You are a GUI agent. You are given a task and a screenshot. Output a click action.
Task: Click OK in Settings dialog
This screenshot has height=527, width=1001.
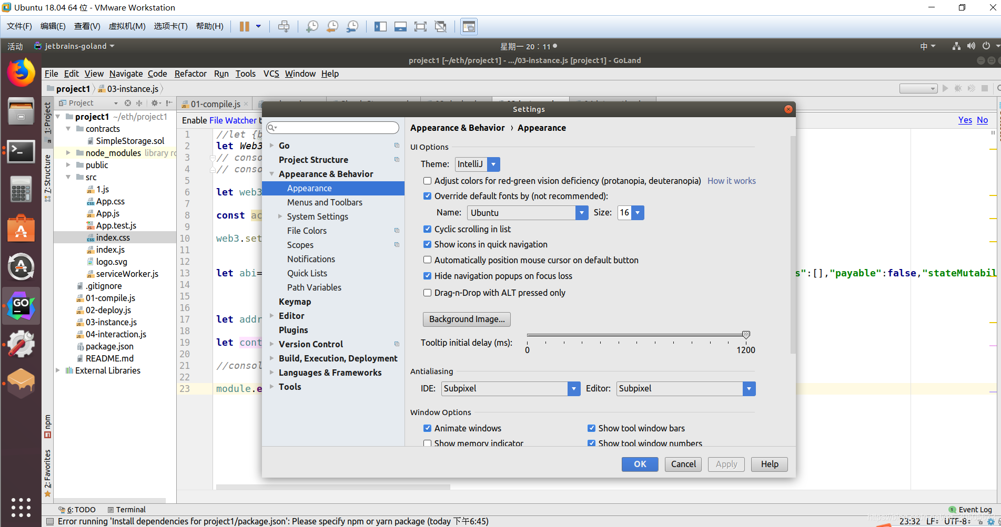click(x=640, y=464)
